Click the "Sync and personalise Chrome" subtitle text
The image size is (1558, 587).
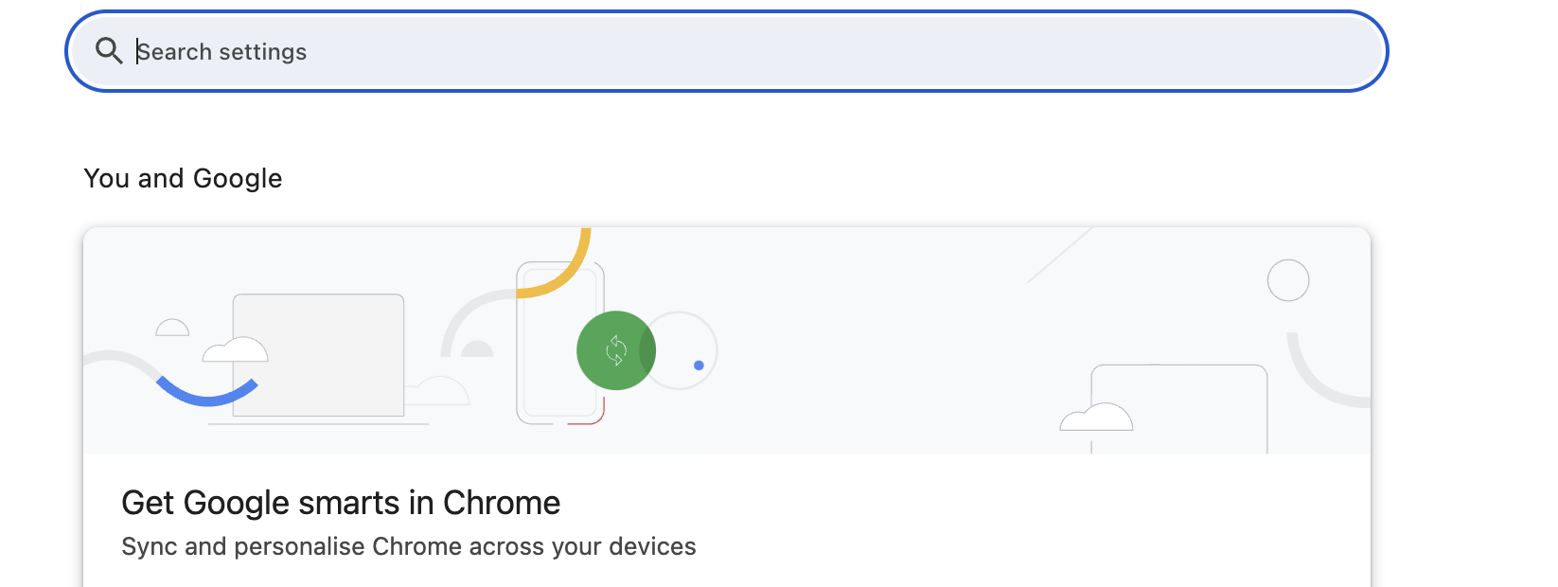[408, 546]
